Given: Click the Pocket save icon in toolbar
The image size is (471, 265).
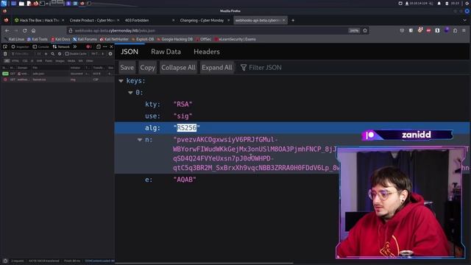Looking at the screenshot, I should pyautogui.click(x=402, y=31).
